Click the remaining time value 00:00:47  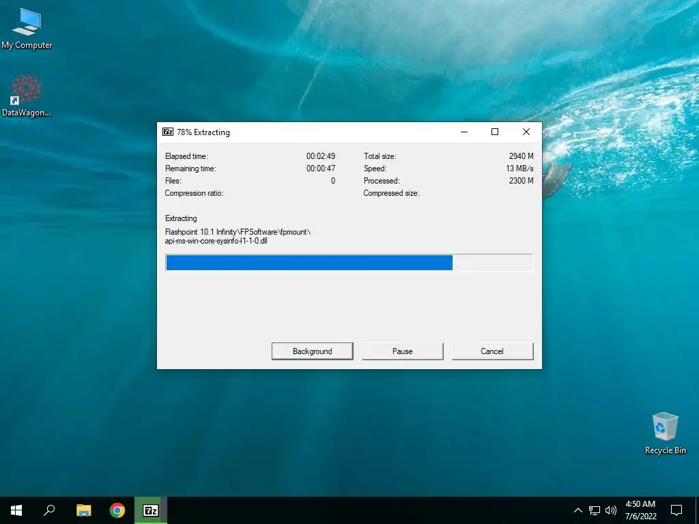point(321,169)
